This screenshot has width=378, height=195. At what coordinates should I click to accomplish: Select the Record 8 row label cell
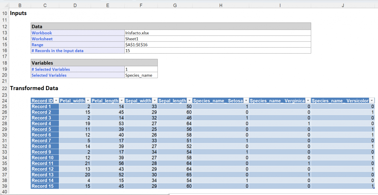[45, 146]
